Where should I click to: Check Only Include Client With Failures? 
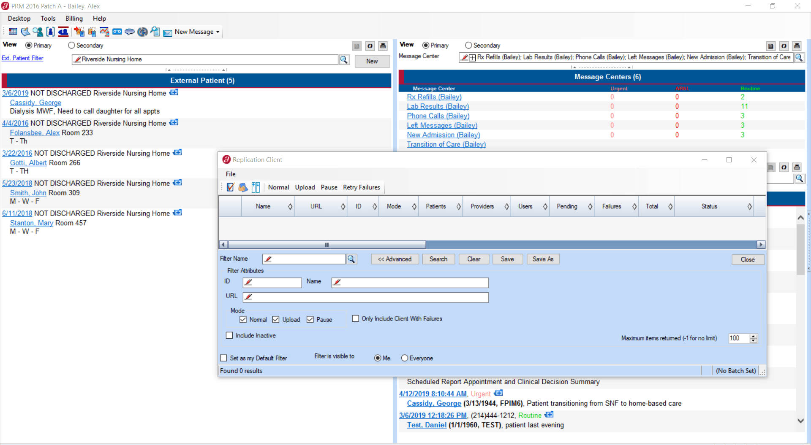pyautogui.click(x=356, y=318)
